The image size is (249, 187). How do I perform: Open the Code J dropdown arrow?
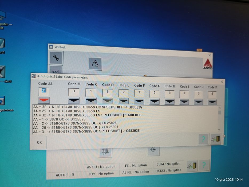[198, 102]
